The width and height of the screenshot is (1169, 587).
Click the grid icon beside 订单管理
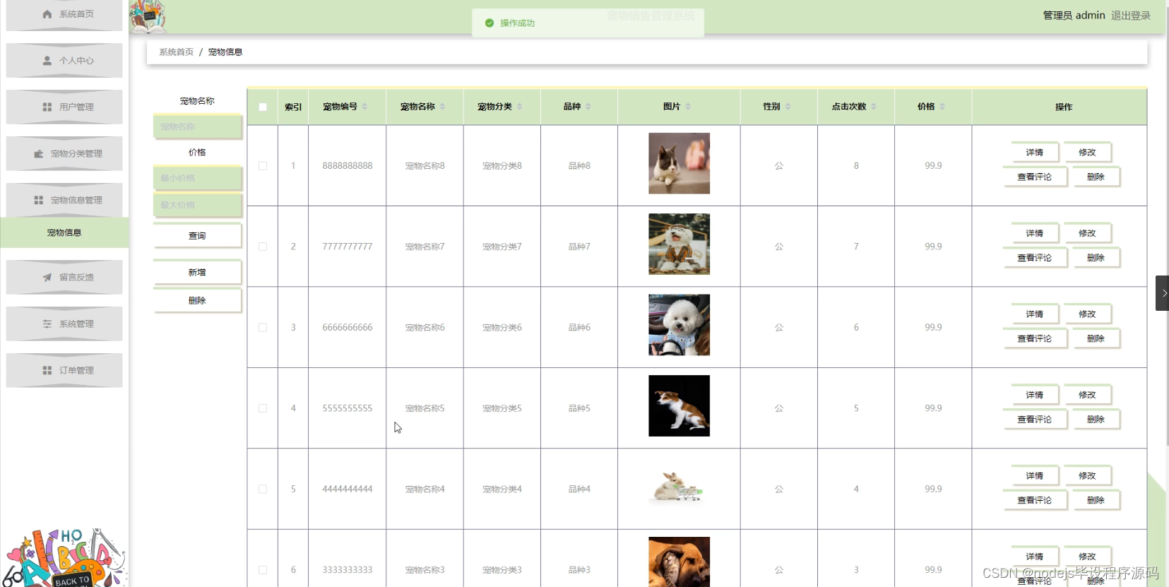pyautogui.click(x=47, y=370)
